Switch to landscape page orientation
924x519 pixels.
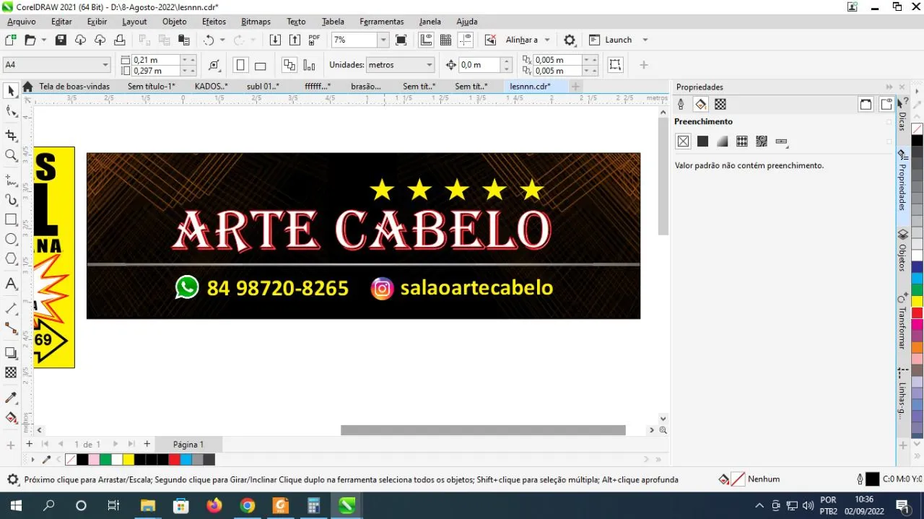[x=261, y=65]
